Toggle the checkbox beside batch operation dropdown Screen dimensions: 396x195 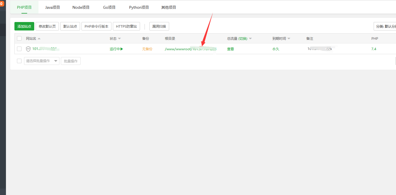tap(19, 61)
